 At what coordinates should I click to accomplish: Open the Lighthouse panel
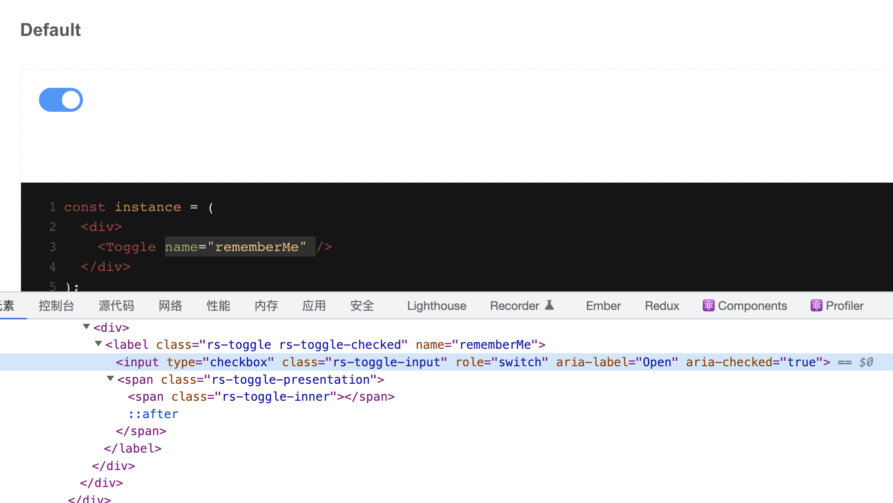pyautogui.click(x=436, y=305)
